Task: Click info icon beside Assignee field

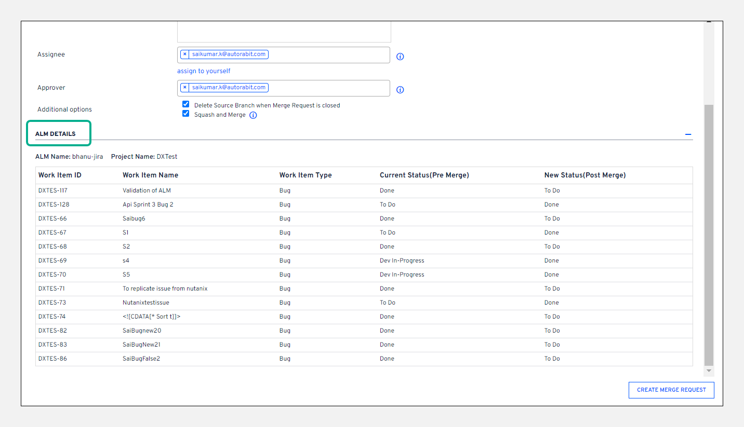Action: (x=400, y=57)
